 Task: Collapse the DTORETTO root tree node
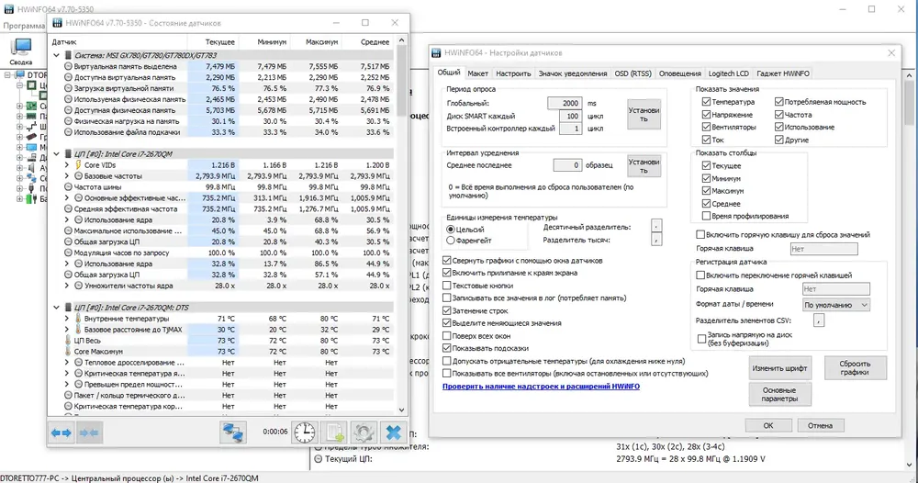point(7,75)
